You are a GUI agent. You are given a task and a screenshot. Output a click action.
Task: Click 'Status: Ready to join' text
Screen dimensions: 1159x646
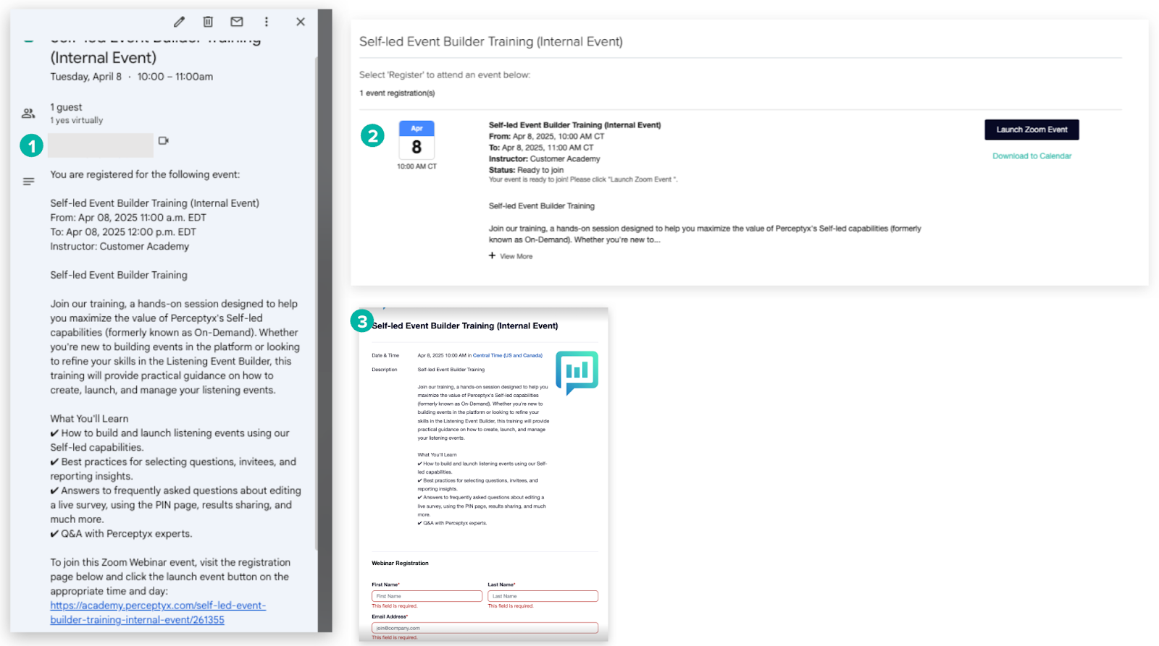[526, 170]
